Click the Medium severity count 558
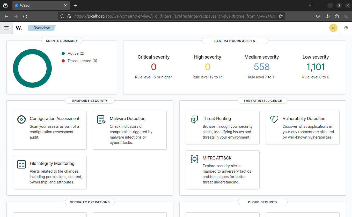The height and width of the screenshot is (217, 352). pos(262,67)
